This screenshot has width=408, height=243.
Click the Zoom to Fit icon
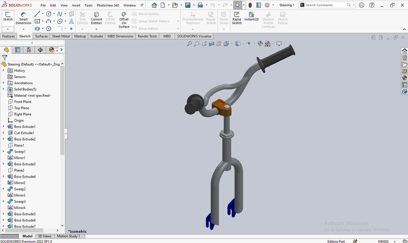pos(190,44)
